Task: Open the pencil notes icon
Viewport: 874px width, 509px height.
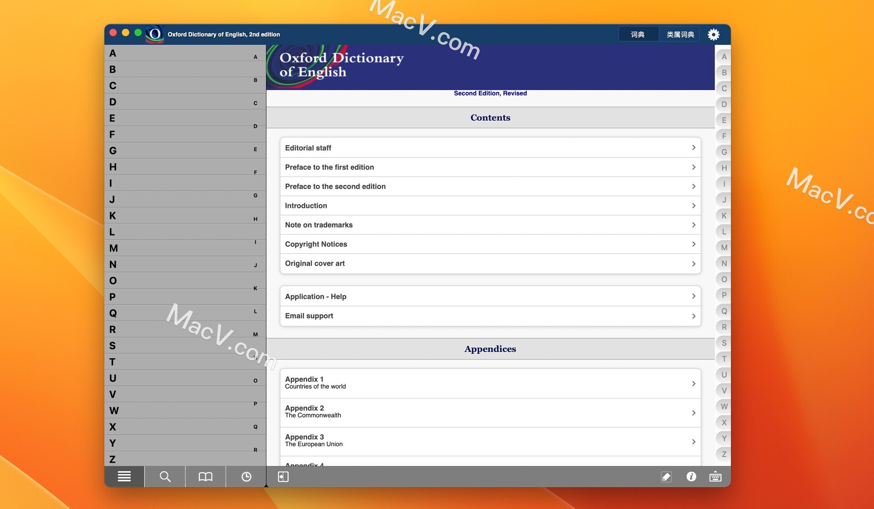Action: pos(666,476)
